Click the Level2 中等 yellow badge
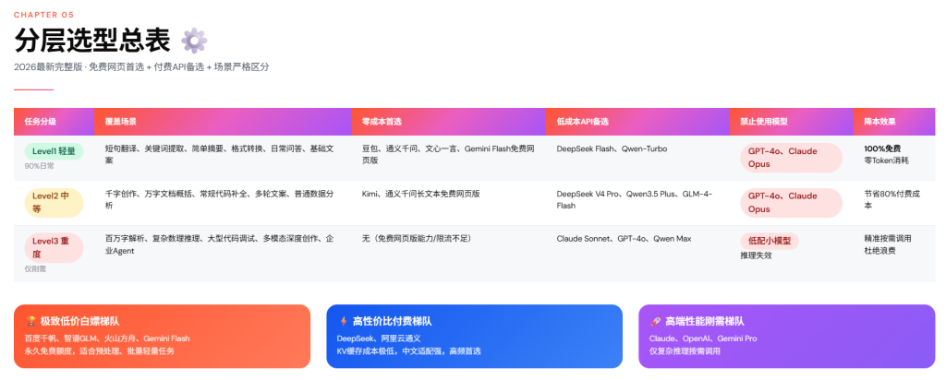Viewport: 946px width, 380px height. tap(54, 203)
